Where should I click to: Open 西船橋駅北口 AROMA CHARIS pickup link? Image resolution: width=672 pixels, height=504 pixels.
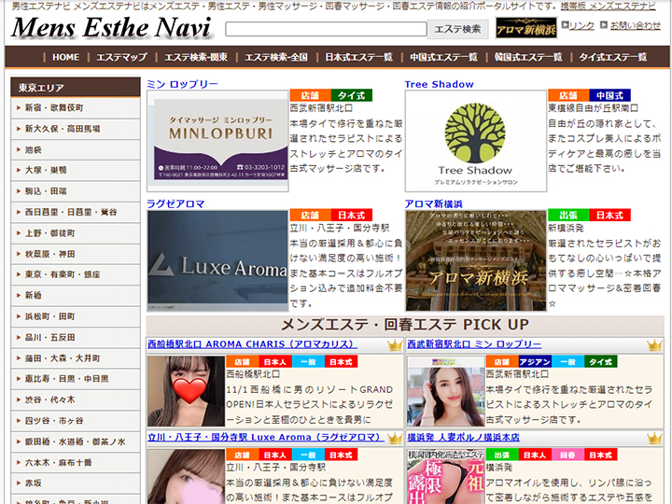point(252,344)
